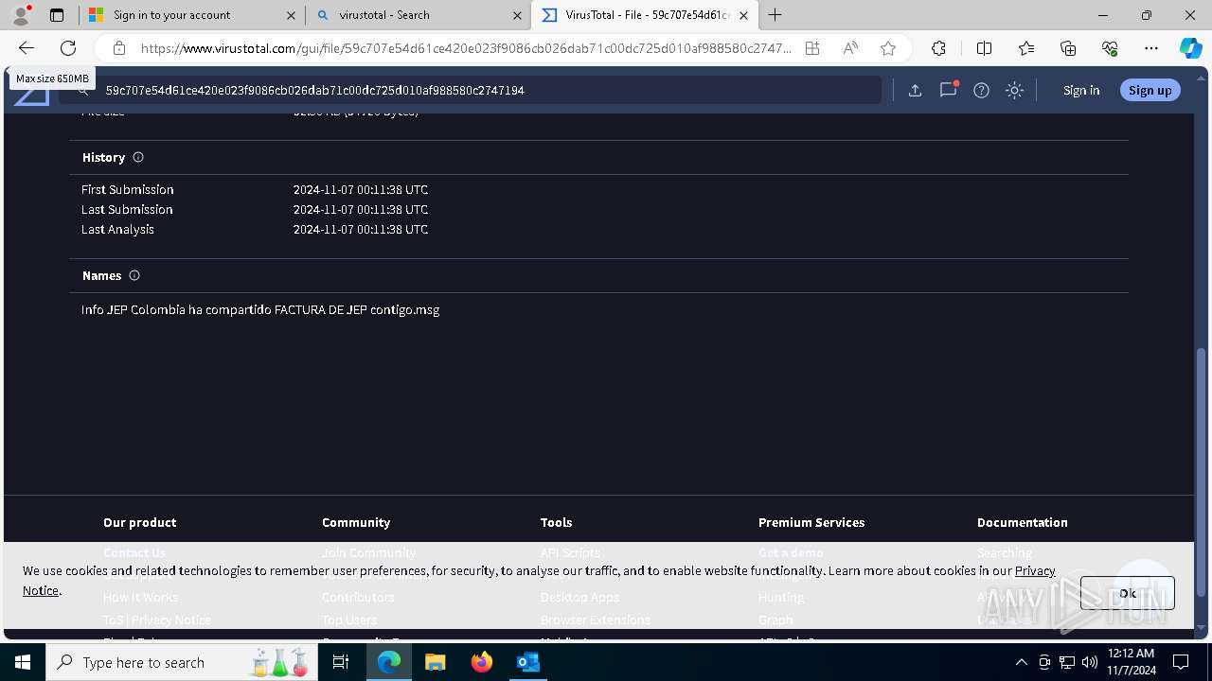Click the Community footer heading

pos(356,522)
